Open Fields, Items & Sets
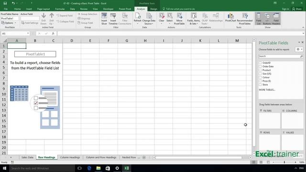 [x=194, y=19]
